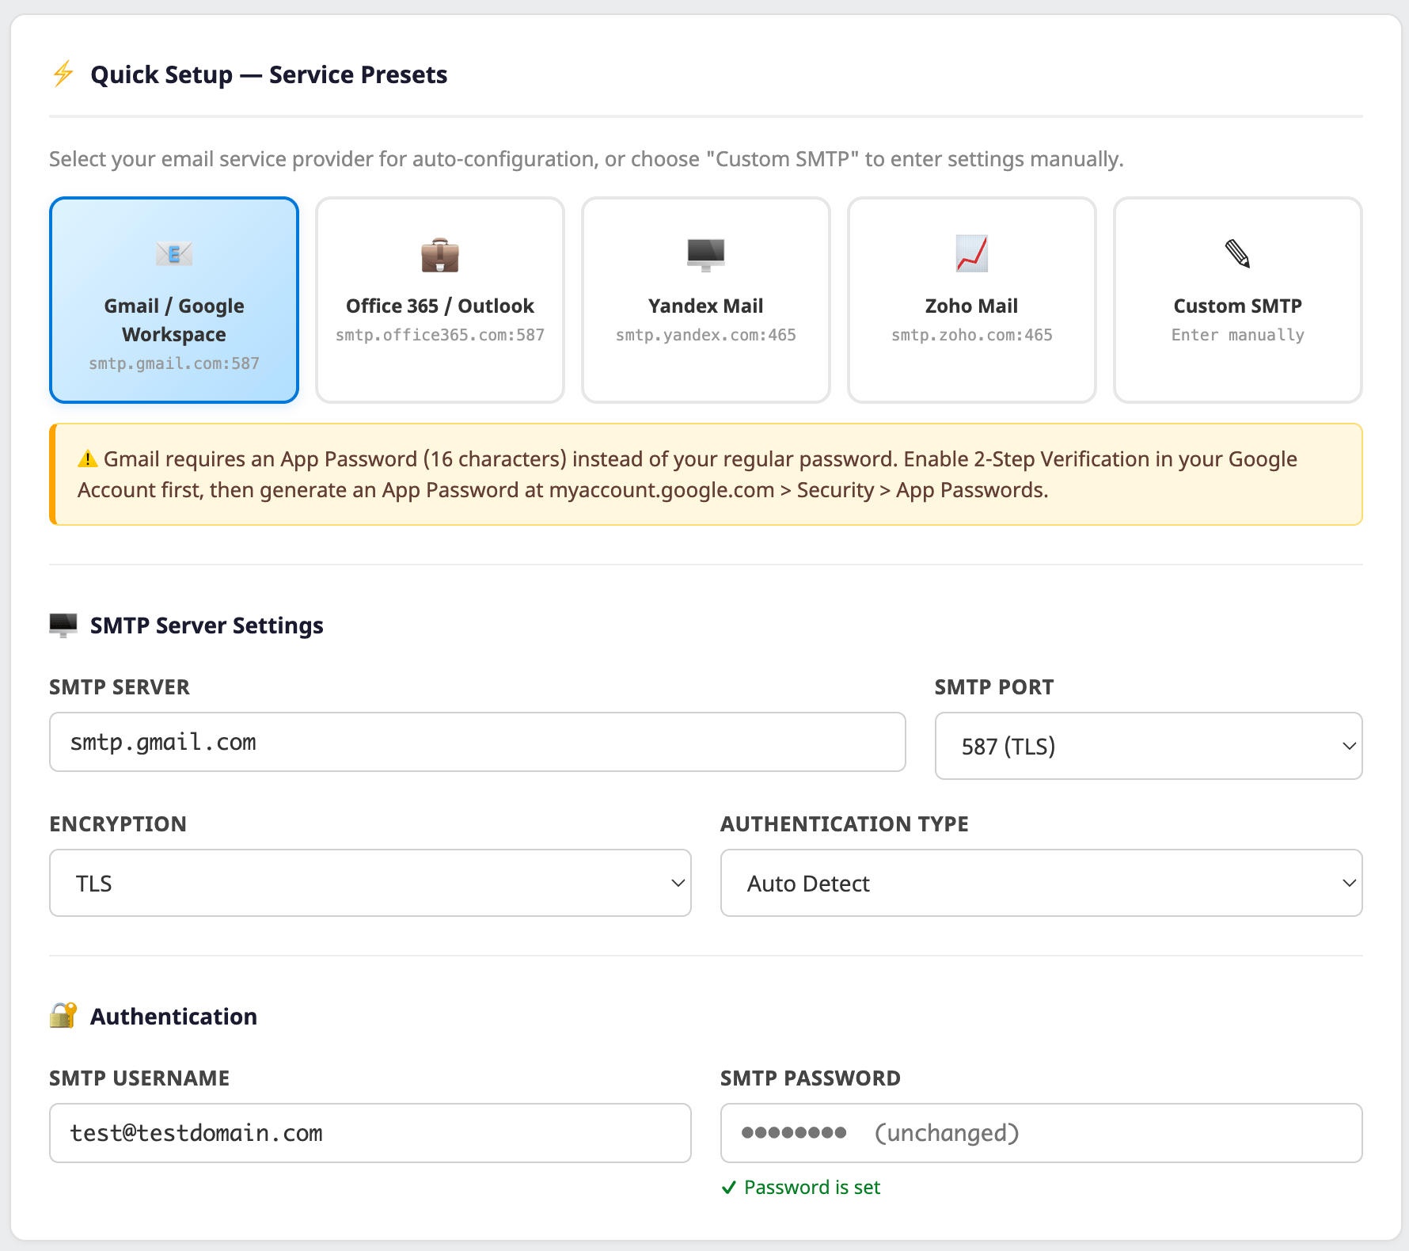
Task: Click the 'Password is set' status text
Action: pyautogui.click(x=812, y=1188)
